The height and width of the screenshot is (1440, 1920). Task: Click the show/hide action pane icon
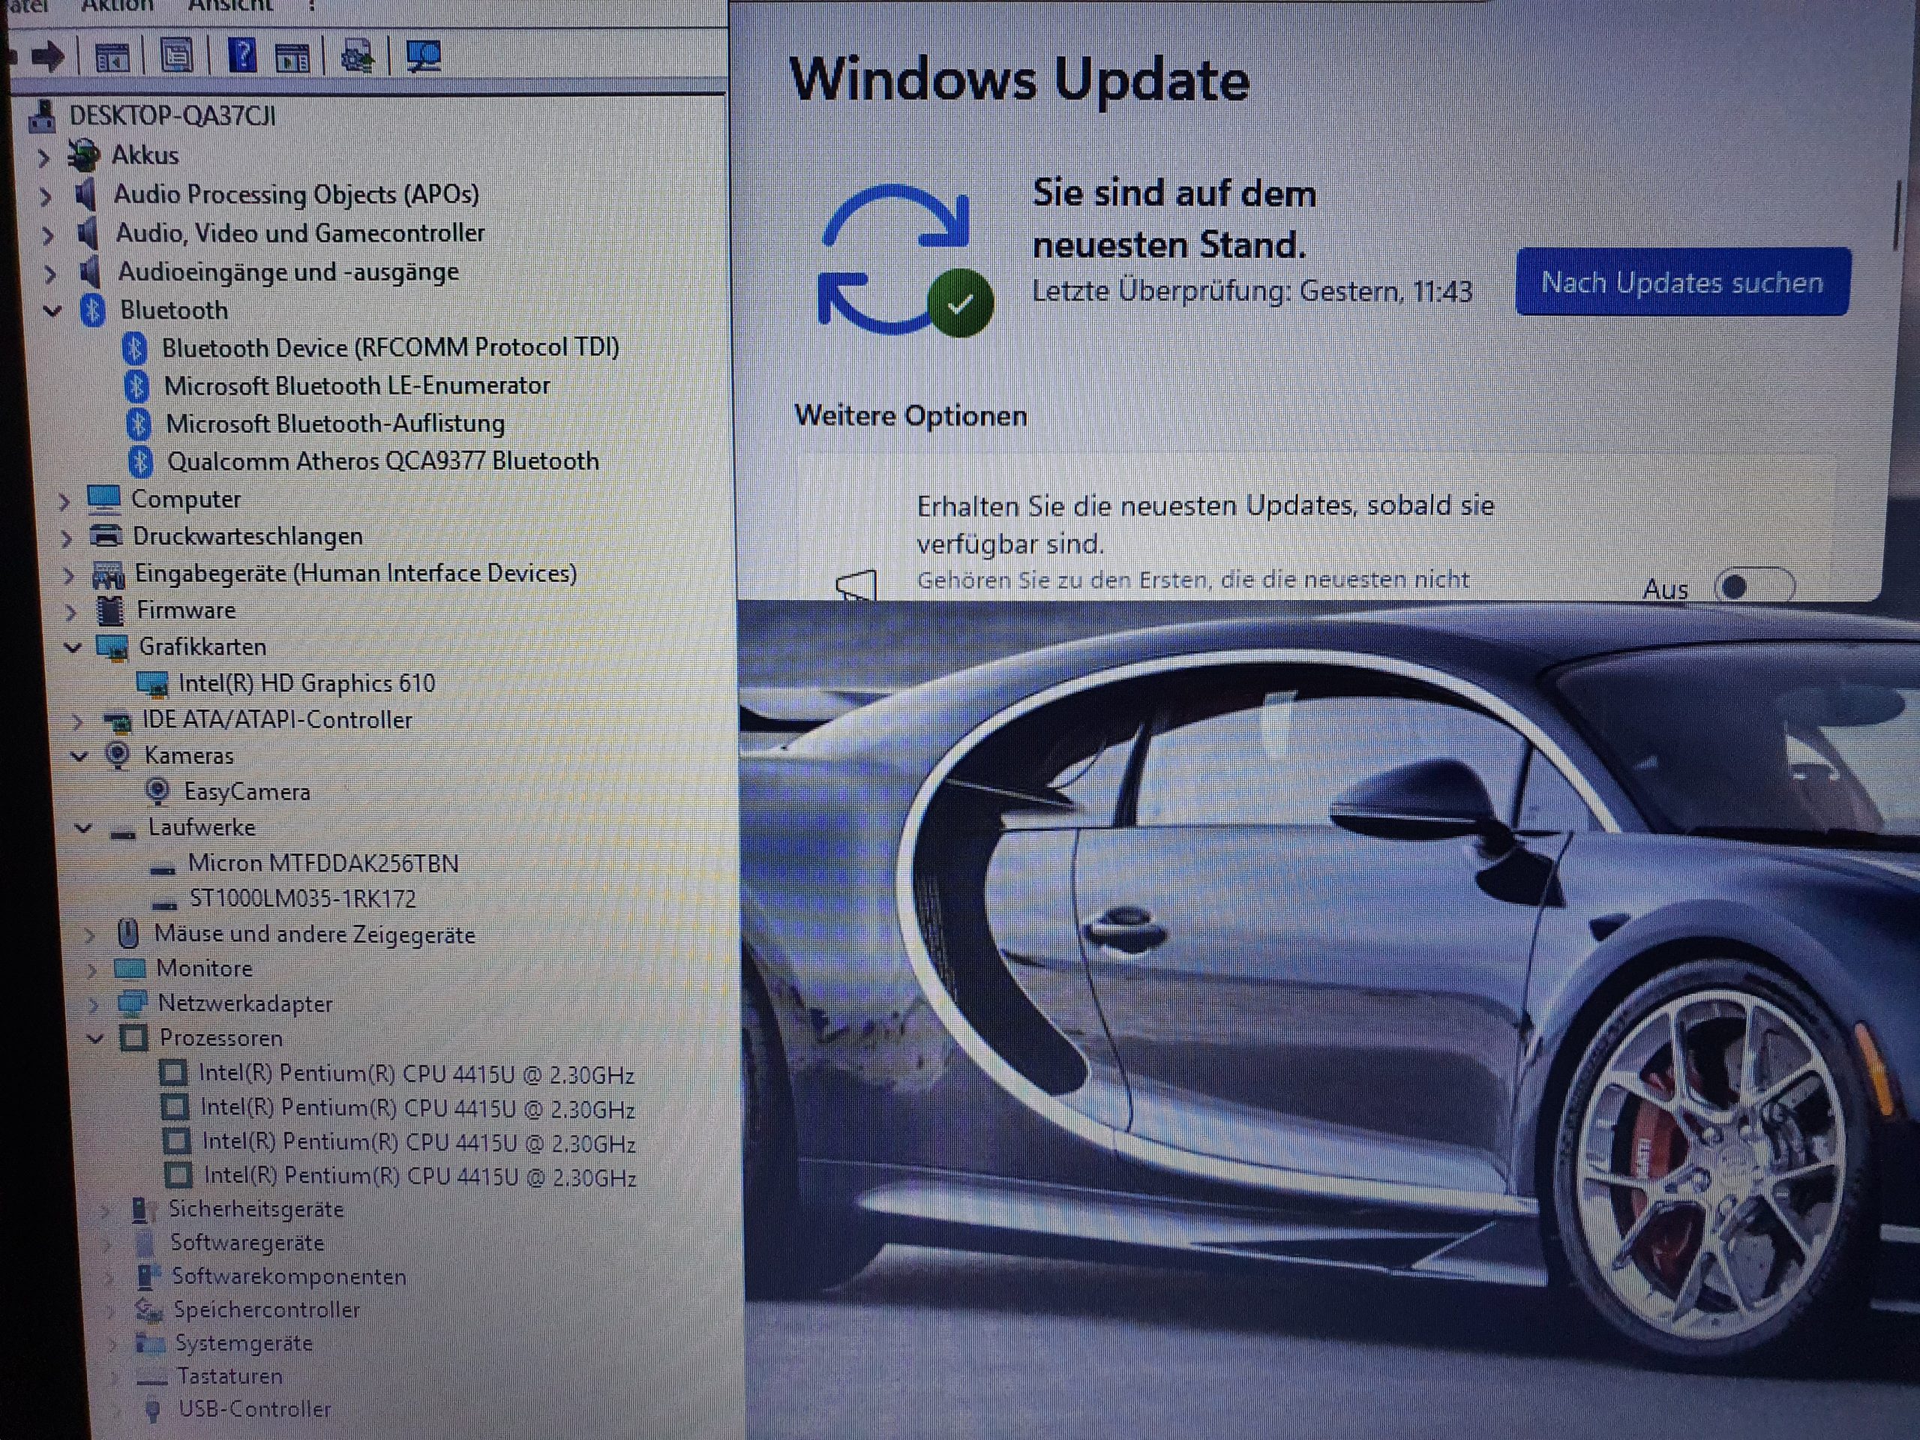click(x=292, y=59)
